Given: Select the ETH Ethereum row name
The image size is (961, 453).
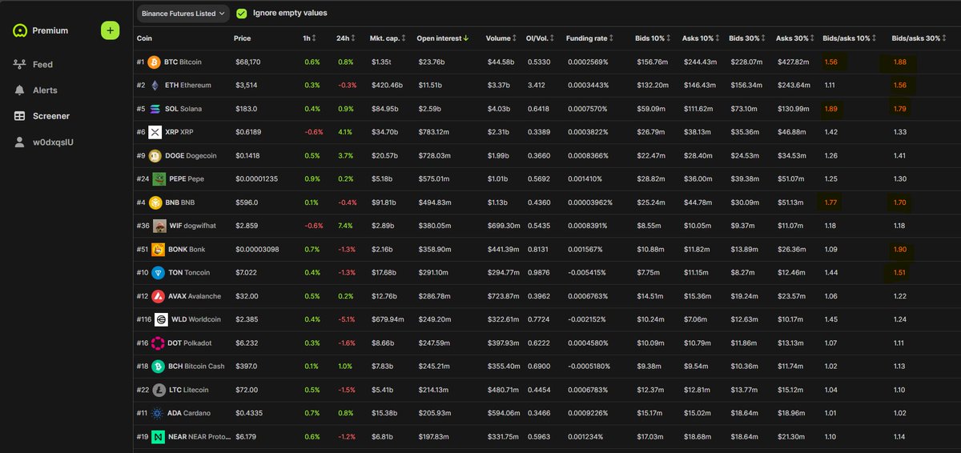Looking at the screenshot, I should [187, 85].
